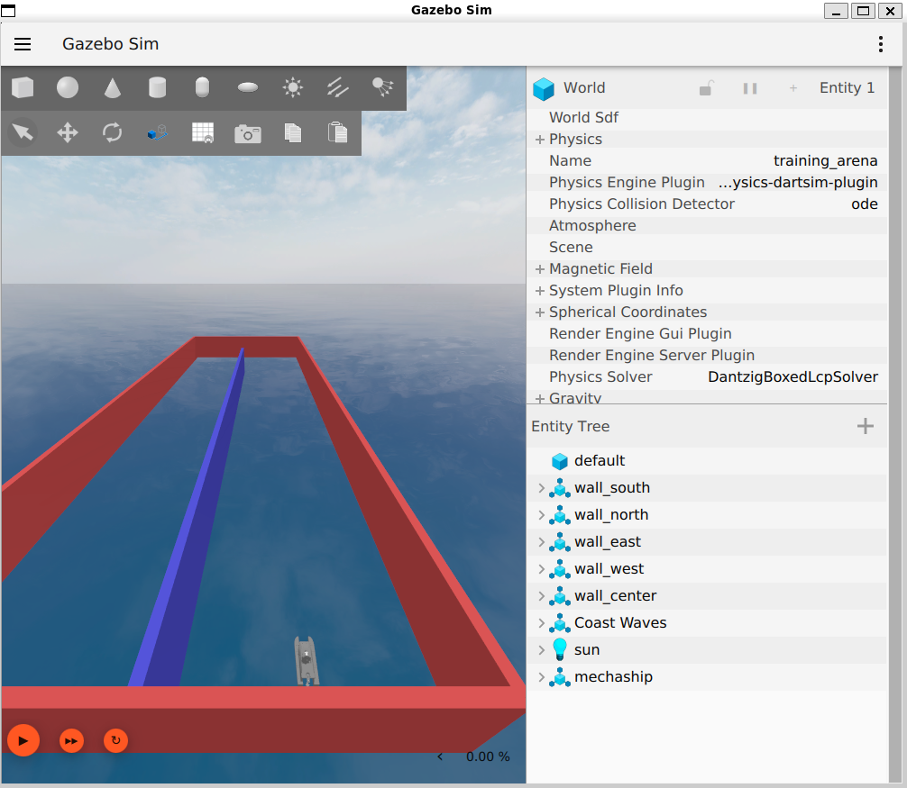Expand the System Plugin Info property
Screen dimensions: 907x788
540,291
